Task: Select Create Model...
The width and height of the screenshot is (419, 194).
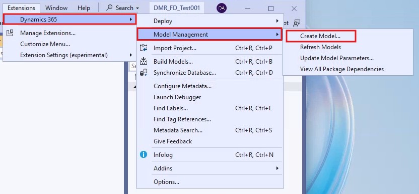Action: click(321, 36)
